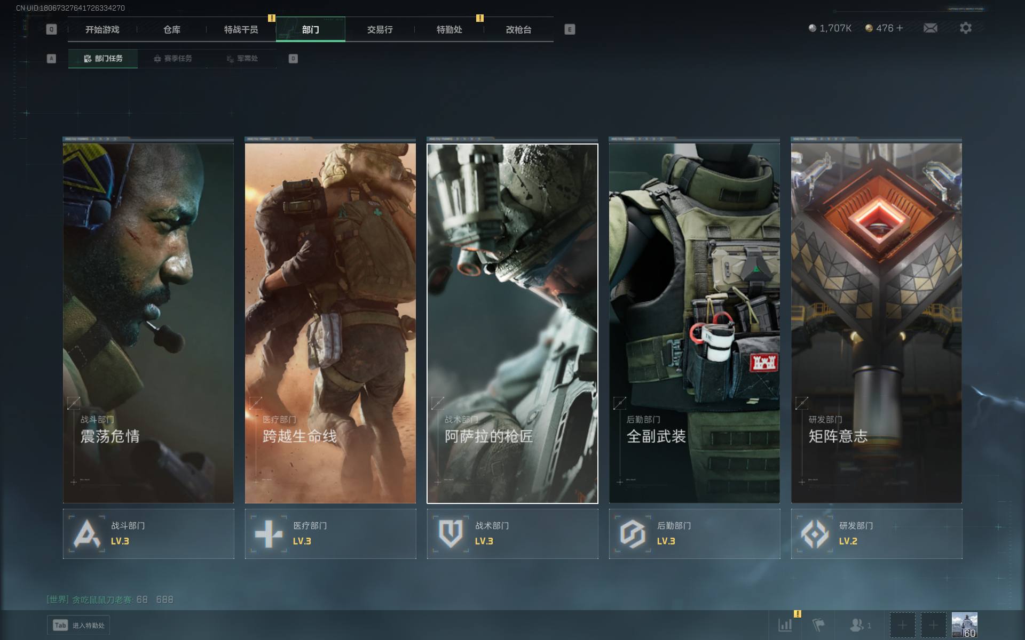Click the flag icon in the bottom bar
Screen dimensions: 1025x640
(818, 625)
